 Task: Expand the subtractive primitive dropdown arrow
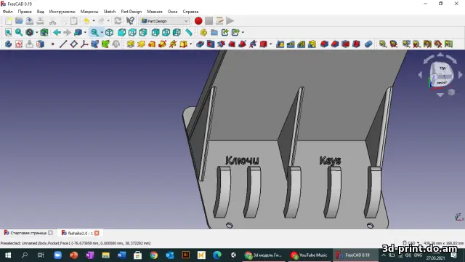coord(270,44)
